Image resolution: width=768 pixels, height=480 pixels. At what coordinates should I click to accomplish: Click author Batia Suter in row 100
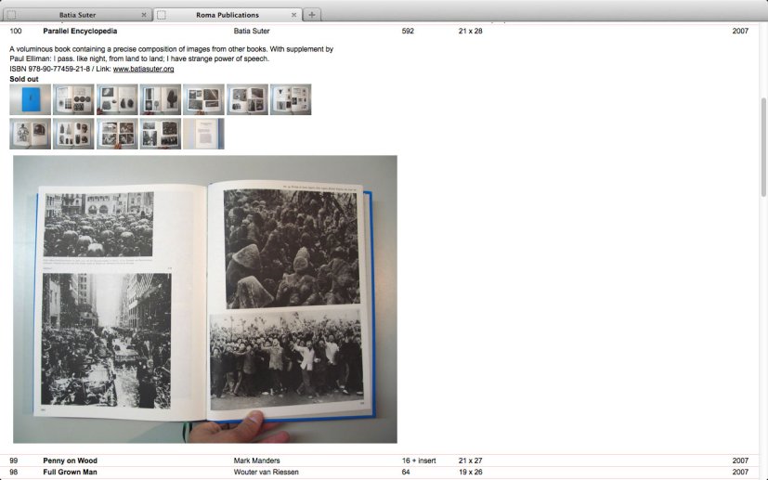click(x=252, y=31)
